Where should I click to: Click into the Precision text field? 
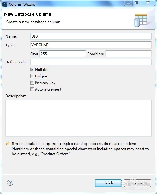coord(128,54)
